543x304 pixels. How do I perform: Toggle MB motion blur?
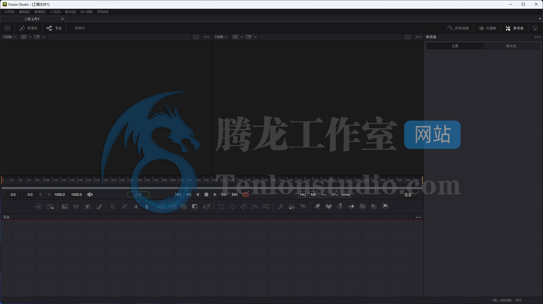tap(313, 195)
